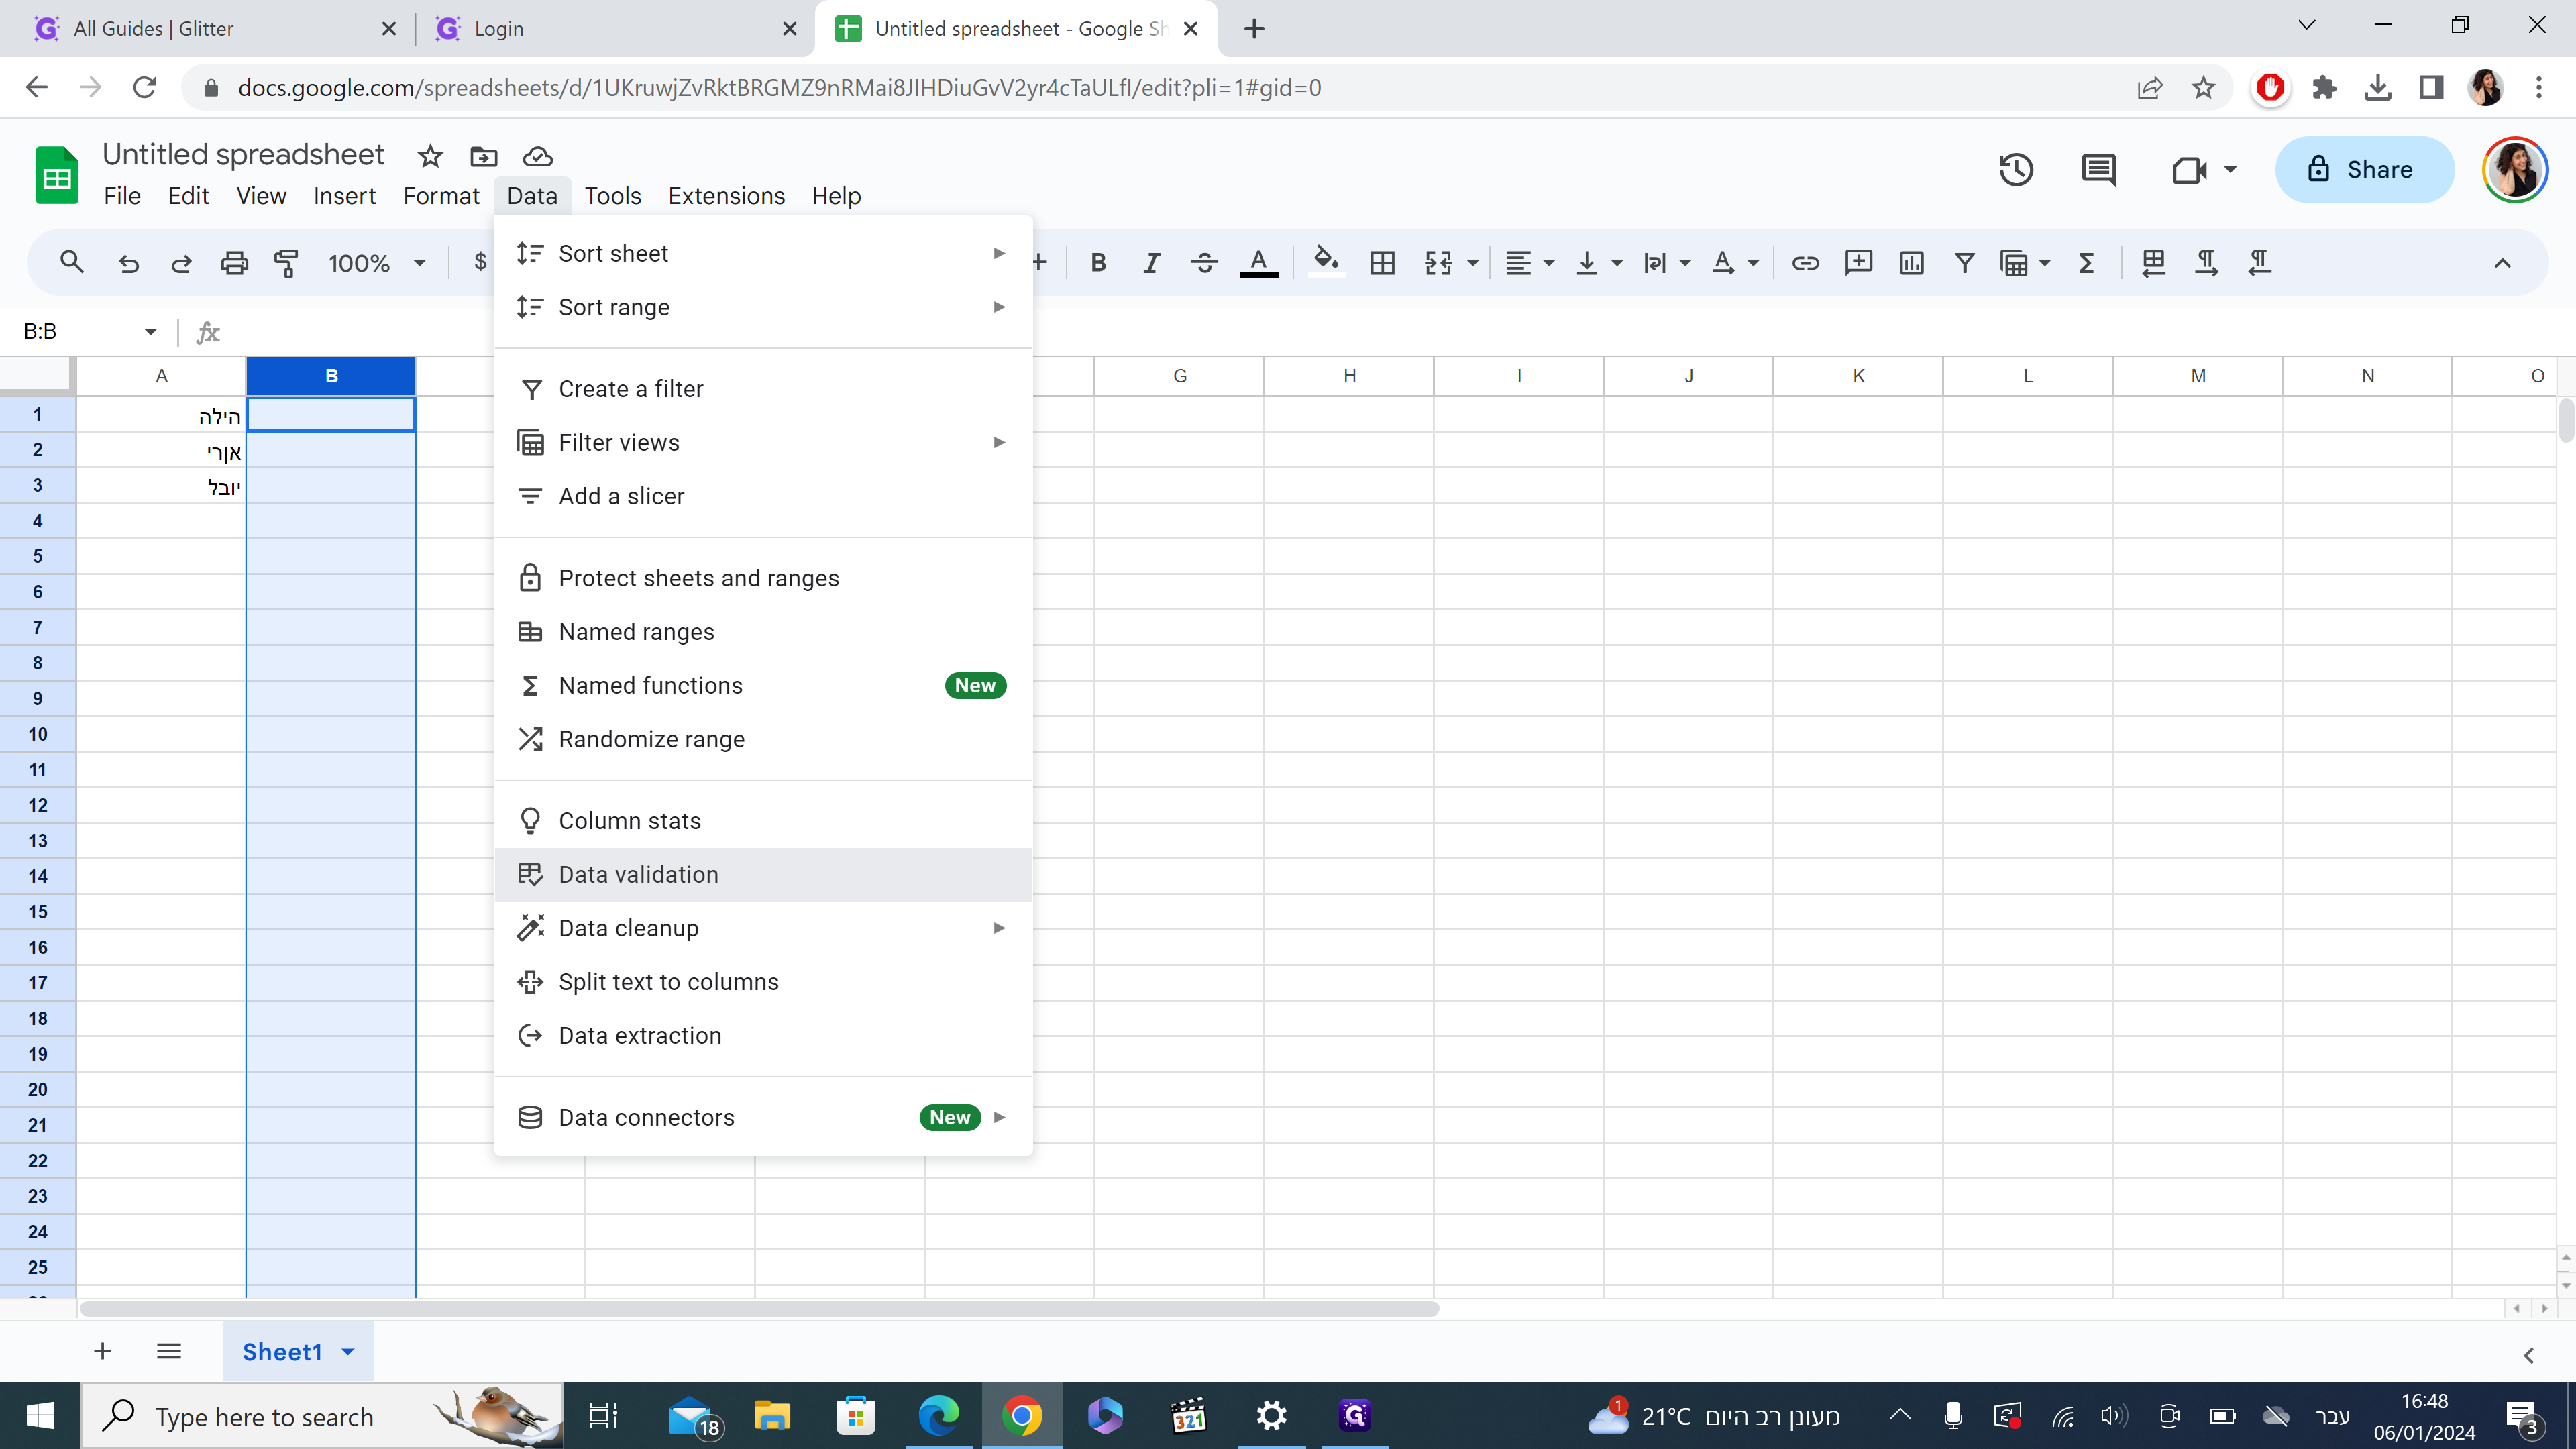Open the horizontal align dropdown

pyautogui.click(x=1530, y=263)
